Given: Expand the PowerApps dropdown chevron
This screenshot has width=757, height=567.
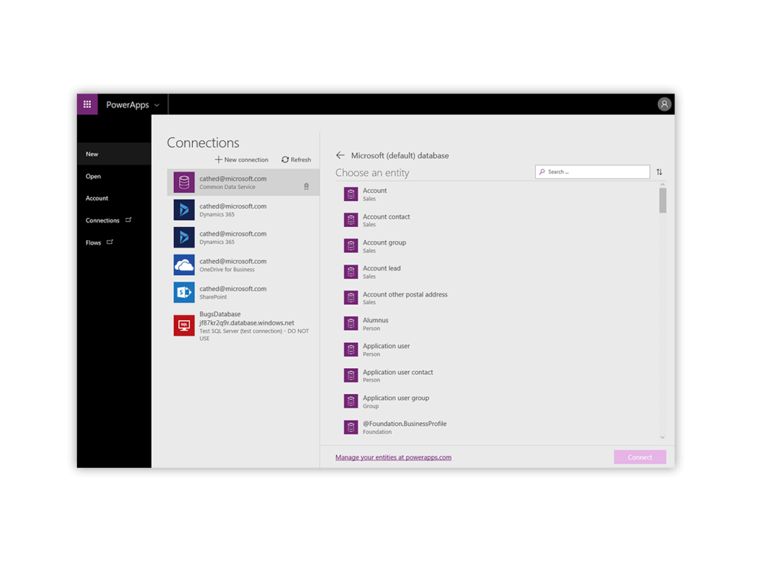Looking at the screenshot, I should click(157, 105).
